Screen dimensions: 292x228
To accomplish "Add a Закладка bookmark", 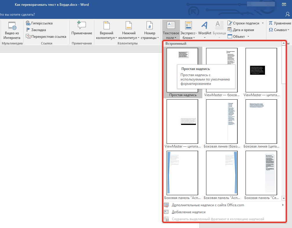I will pyautogui.click(x=36, y=30).
